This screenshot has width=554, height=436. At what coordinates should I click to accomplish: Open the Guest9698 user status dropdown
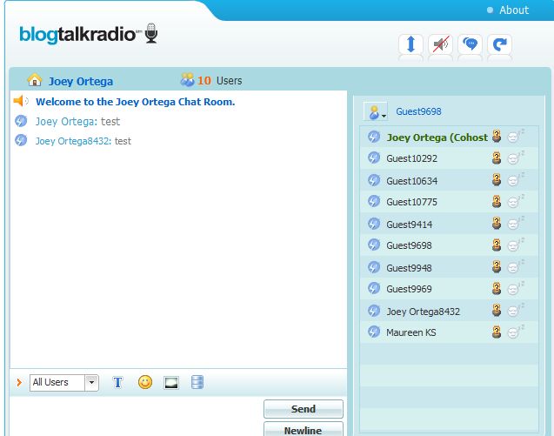coord(375,111)
